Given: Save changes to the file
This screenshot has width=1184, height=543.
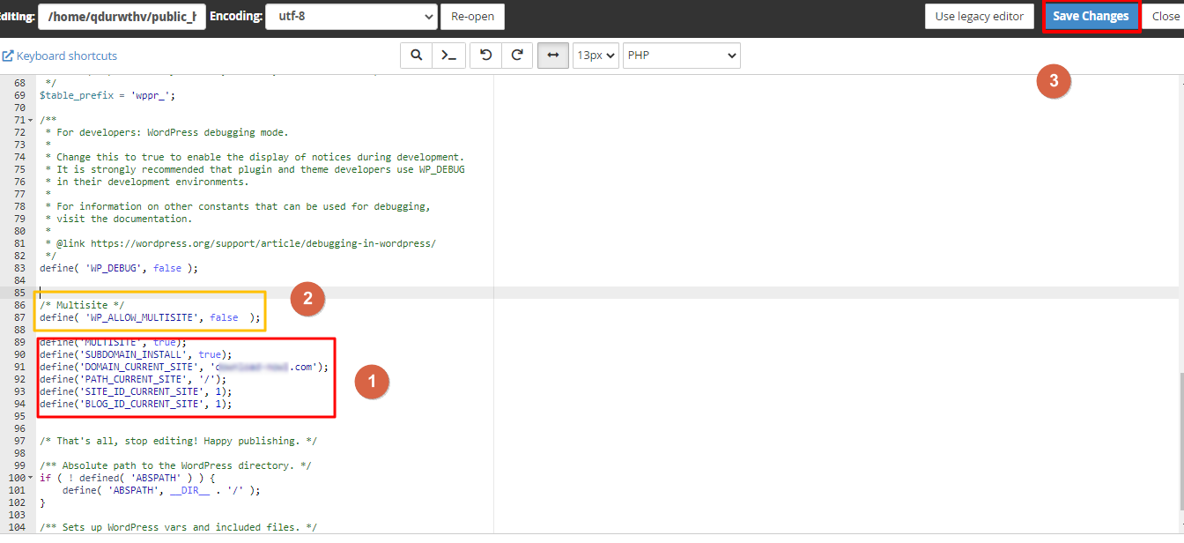Looking at the screenshot, I should [x=1091, y=17].
